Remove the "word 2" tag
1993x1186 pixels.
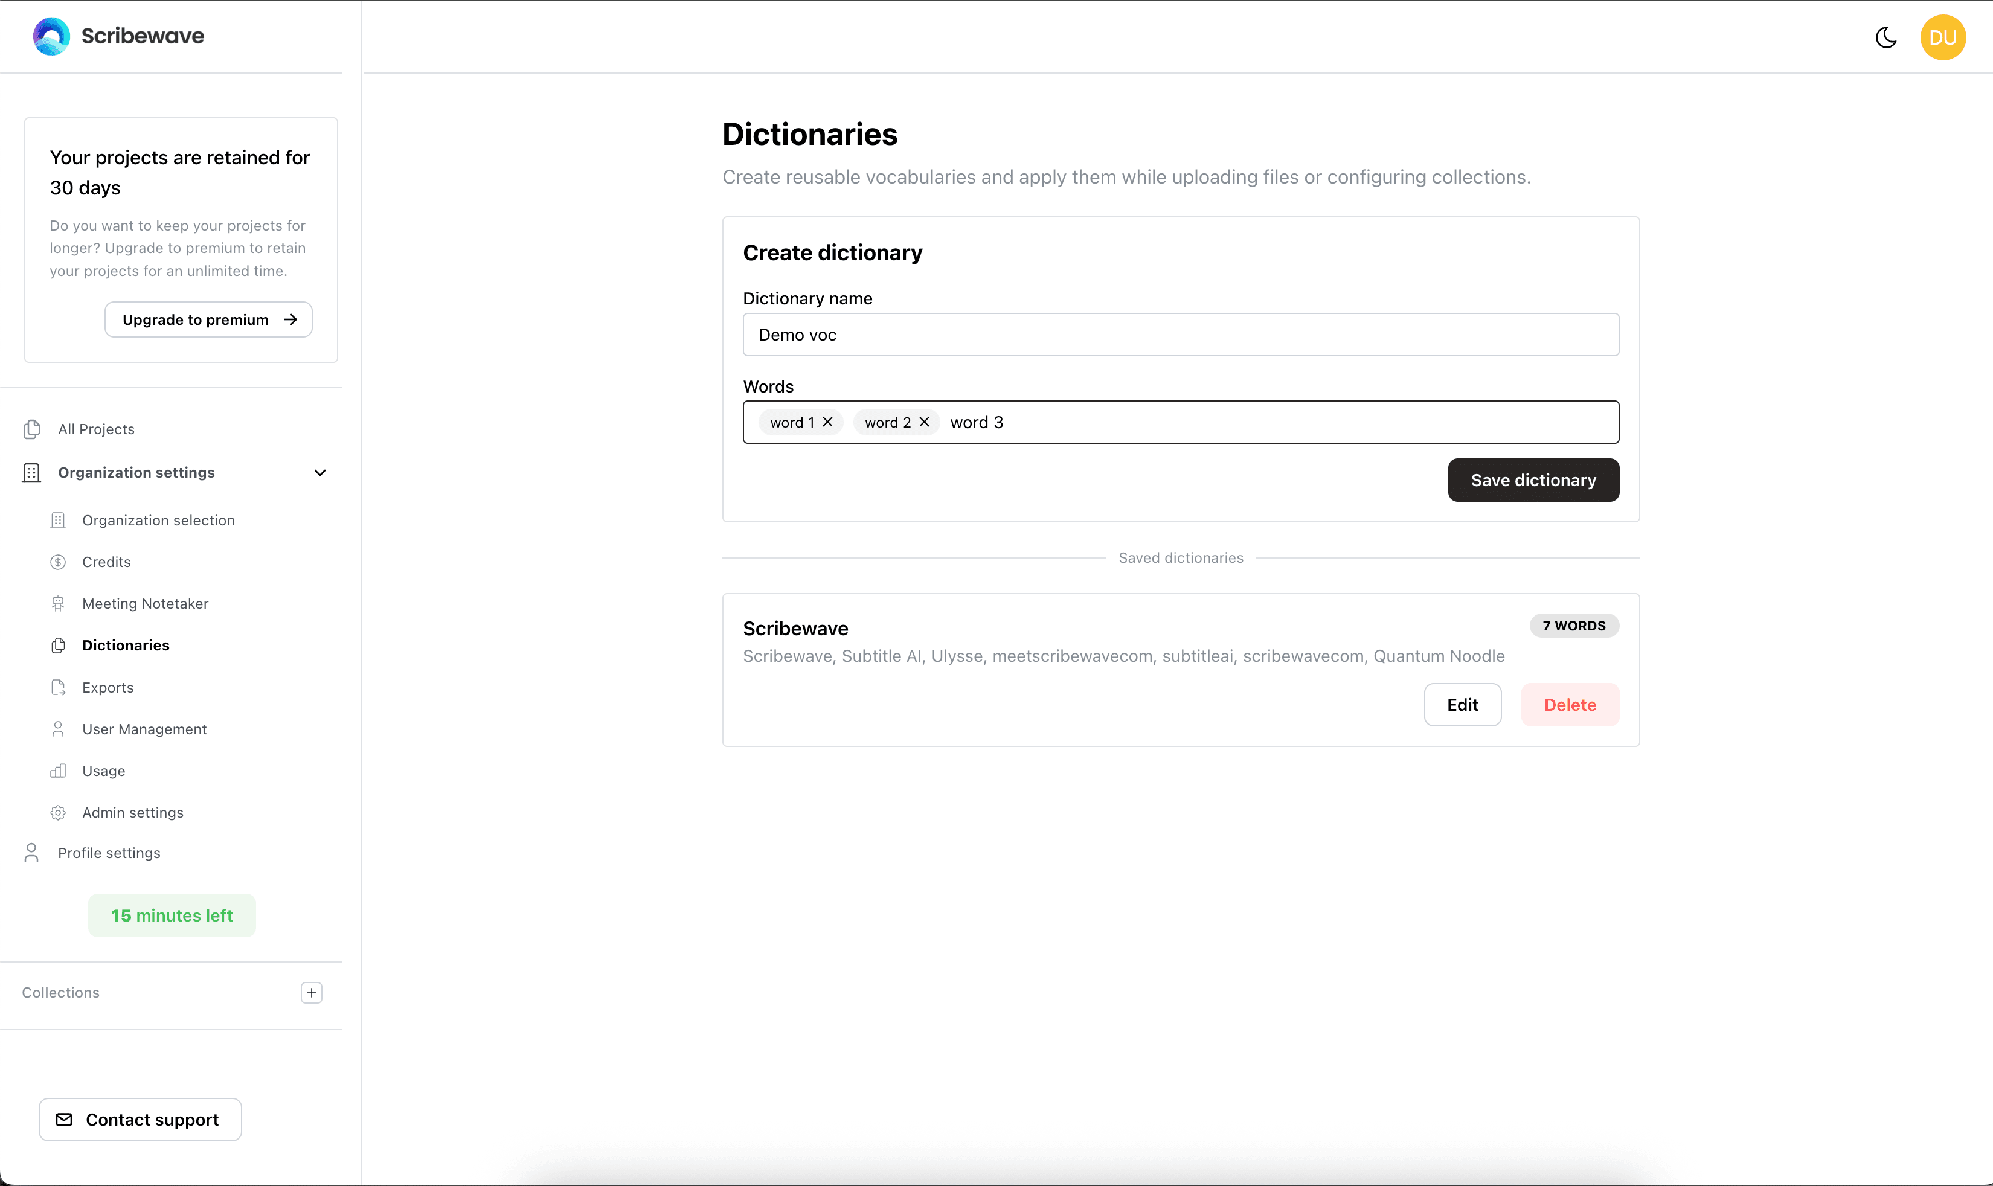click(925, 422)
